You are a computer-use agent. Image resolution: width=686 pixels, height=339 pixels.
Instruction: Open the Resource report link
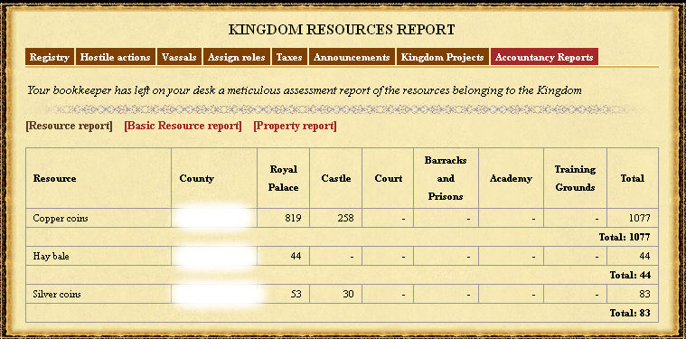(69, 126)
